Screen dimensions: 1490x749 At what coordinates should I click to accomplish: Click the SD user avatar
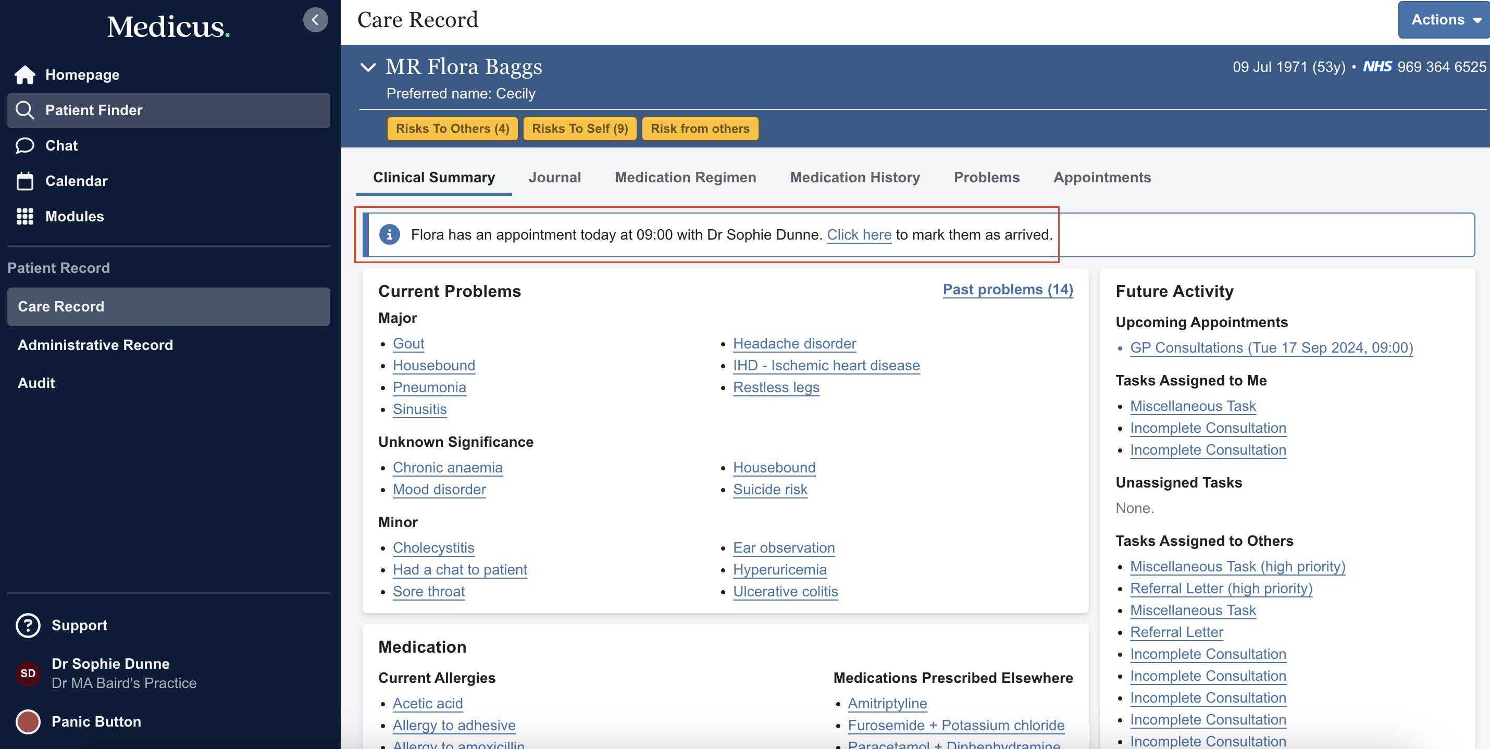click(x=28, y=673)
